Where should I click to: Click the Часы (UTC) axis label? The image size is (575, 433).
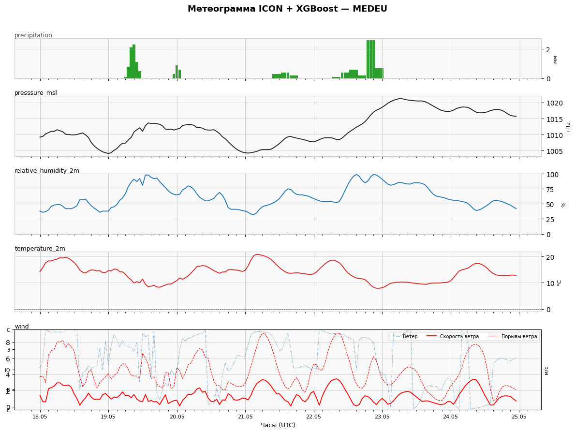point(278,425)
